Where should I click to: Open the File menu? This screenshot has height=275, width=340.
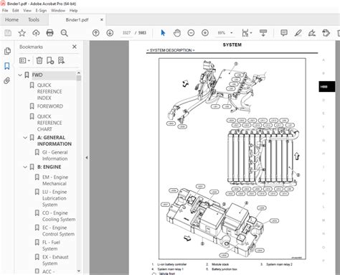click(x=5, y=11)
